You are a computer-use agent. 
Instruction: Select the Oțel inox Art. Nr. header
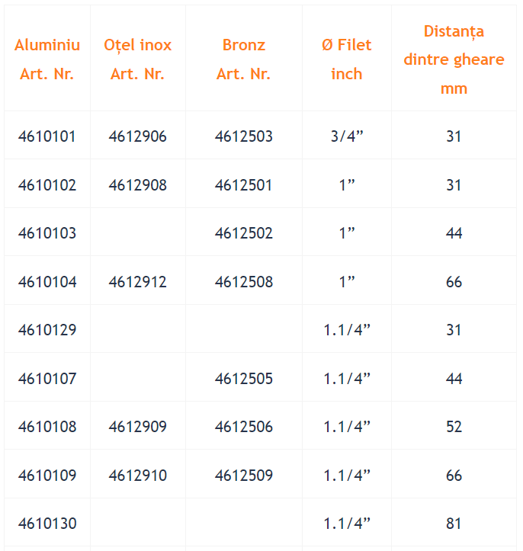(x=138, y=59)
